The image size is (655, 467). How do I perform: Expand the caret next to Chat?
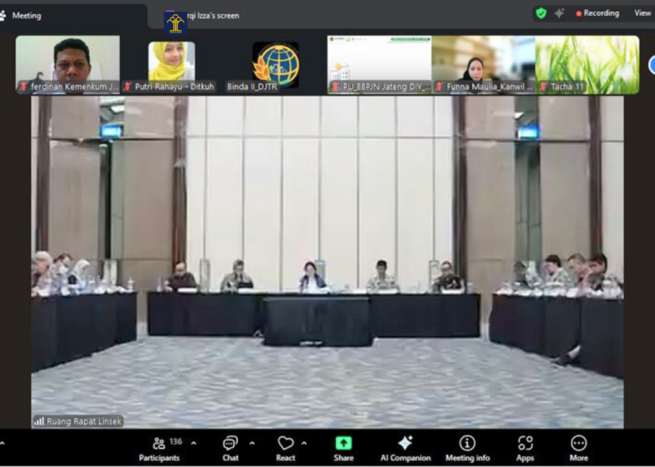tap(252, 443)
